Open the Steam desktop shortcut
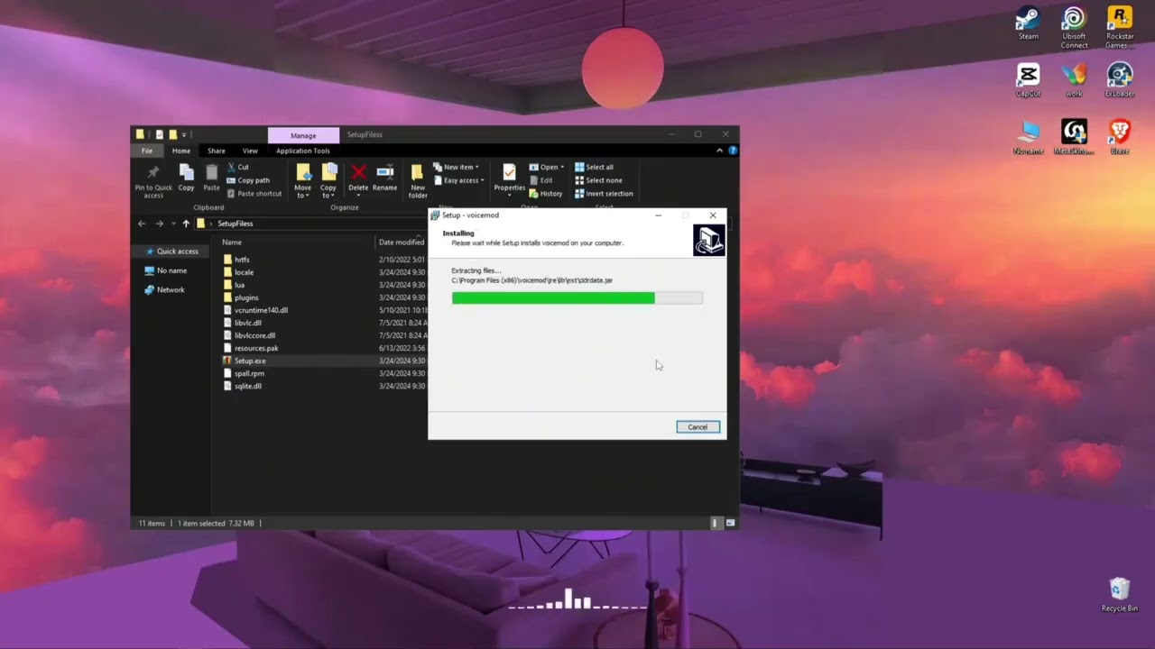This screenshot has height=649, width=1155. point(1028,23)
